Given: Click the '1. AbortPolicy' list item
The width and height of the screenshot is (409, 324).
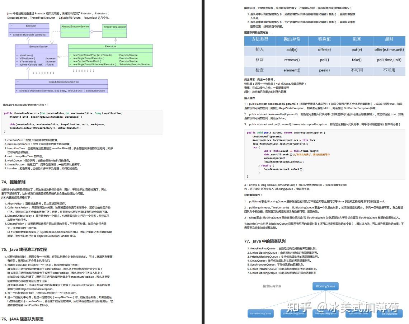Looking at the screenshot, I should (x=35, y=203).
